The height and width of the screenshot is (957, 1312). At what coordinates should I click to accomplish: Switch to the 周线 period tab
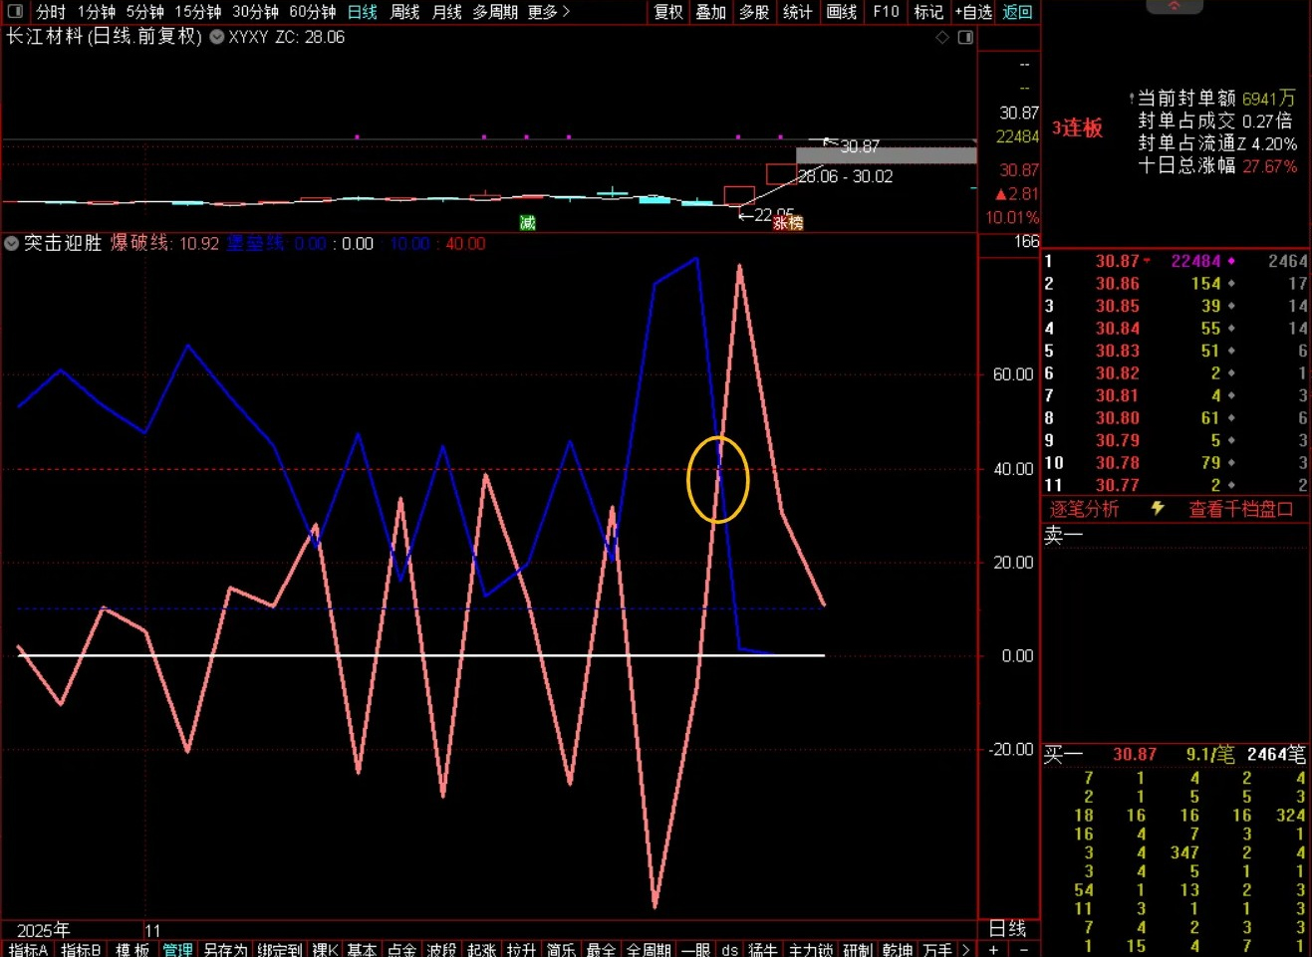404,12
